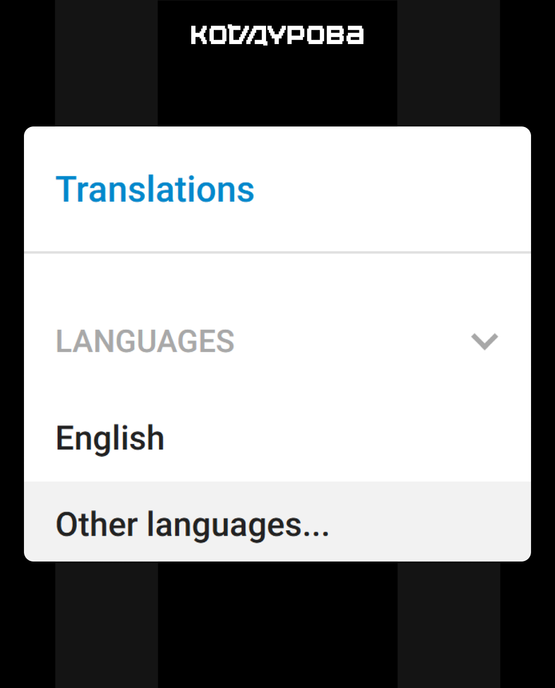Screen dimensions: 555x688
Task: Toggle the languages list with the down arrow
Action: (485, 342)
